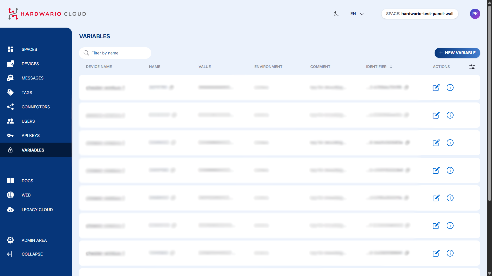Navigate to API Keys
The image size is (492, 276).
(x=30, y=135)
